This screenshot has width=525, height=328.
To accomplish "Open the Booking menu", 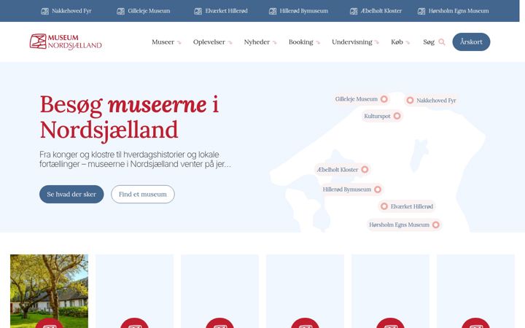I will [x=300, y=42].
